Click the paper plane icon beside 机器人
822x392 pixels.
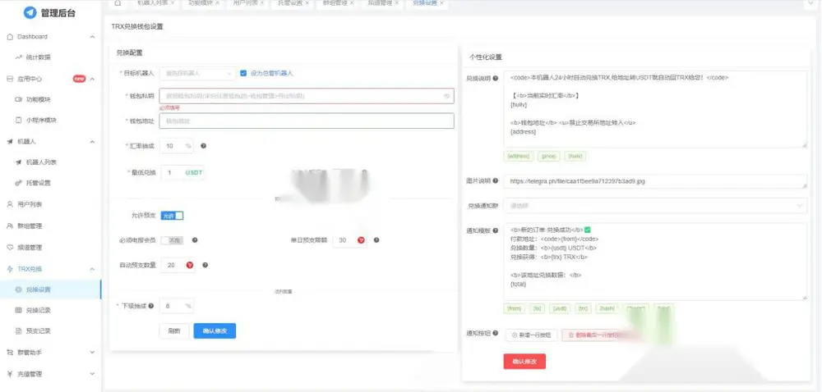click(x=10, y=142)
